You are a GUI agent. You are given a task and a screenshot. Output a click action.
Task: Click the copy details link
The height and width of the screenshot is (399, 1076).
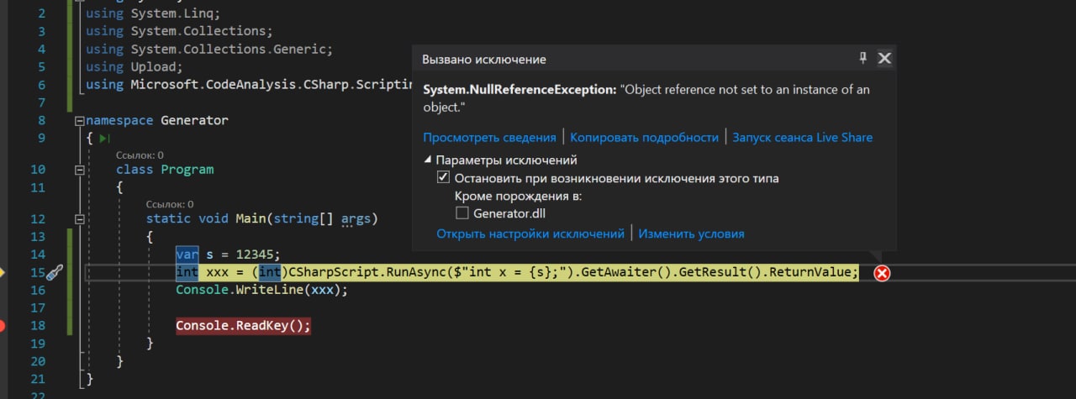[x=645, y=137]
